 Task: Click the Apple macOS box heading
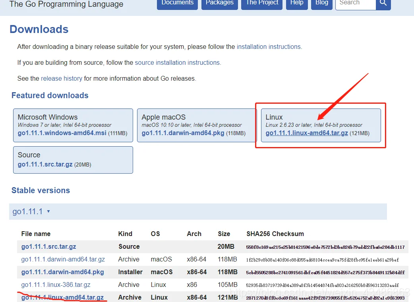click(164, 117)
